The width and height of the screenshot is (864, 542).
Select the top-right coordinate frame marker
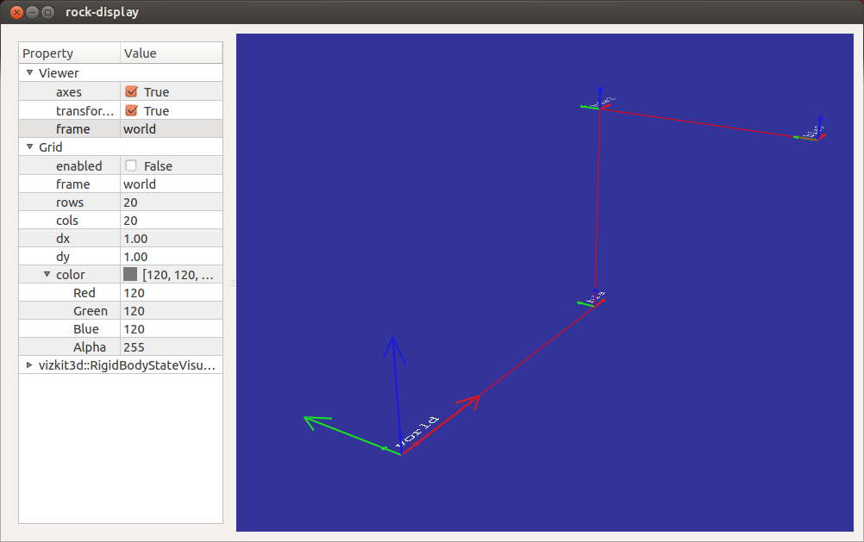[x=811, y=130]
